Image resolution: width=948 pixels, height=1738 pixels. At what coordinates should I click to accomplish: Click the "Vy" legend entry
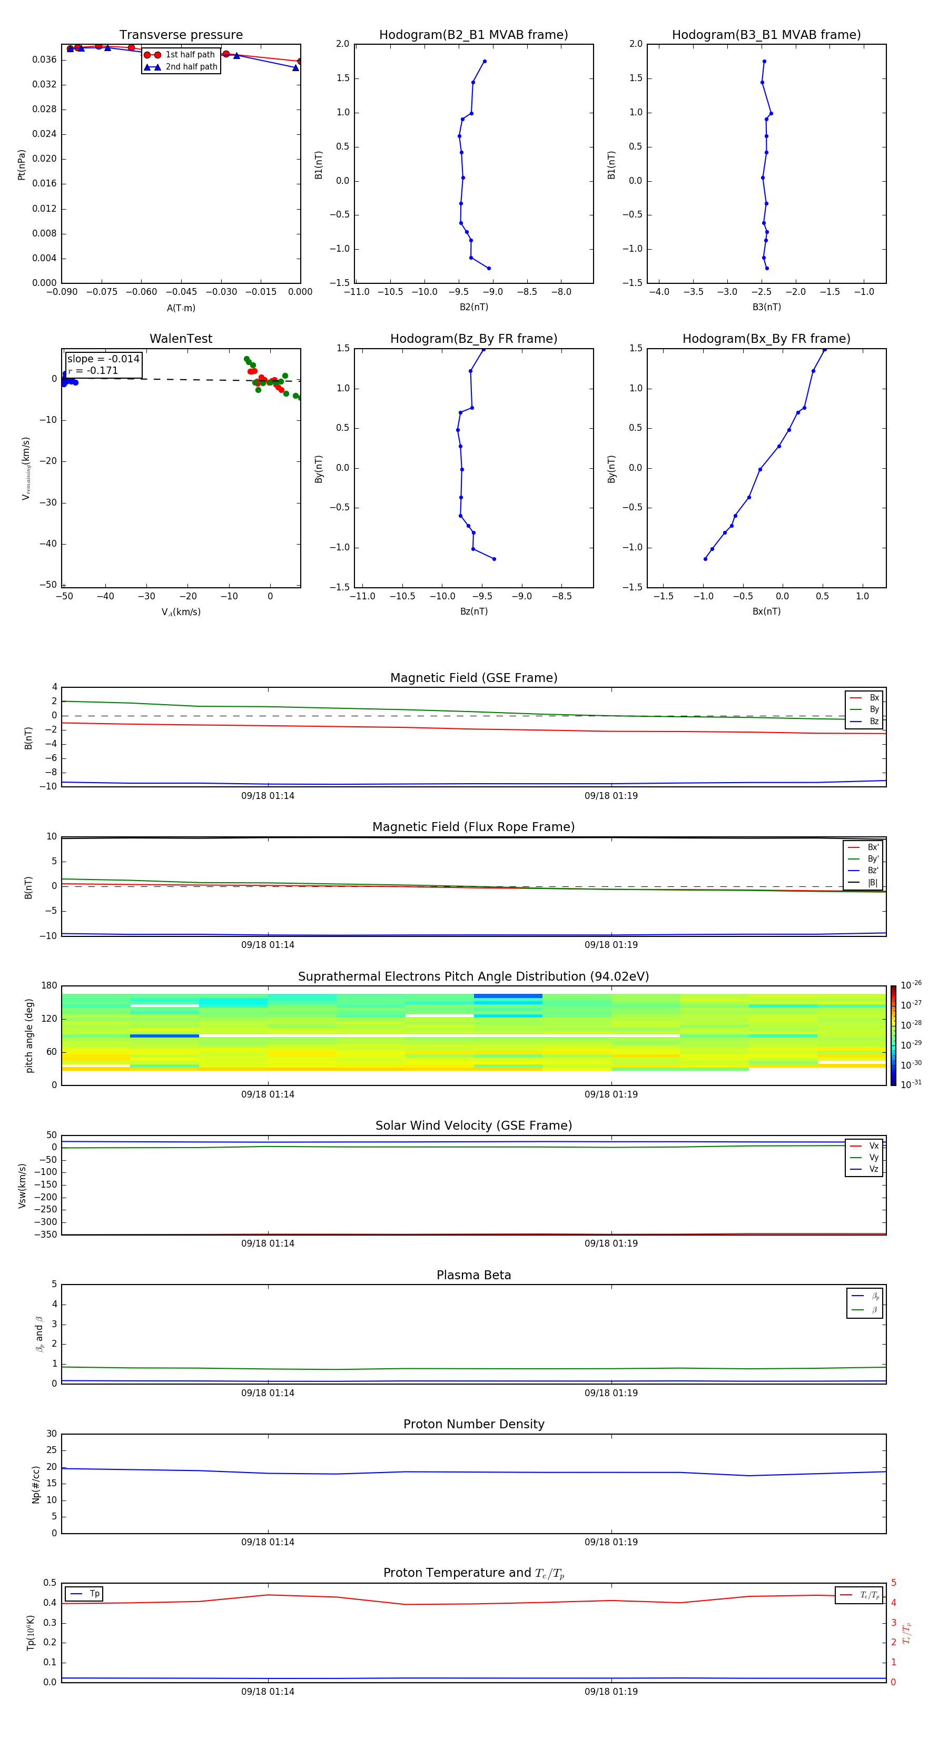(x=864, y=1158)
